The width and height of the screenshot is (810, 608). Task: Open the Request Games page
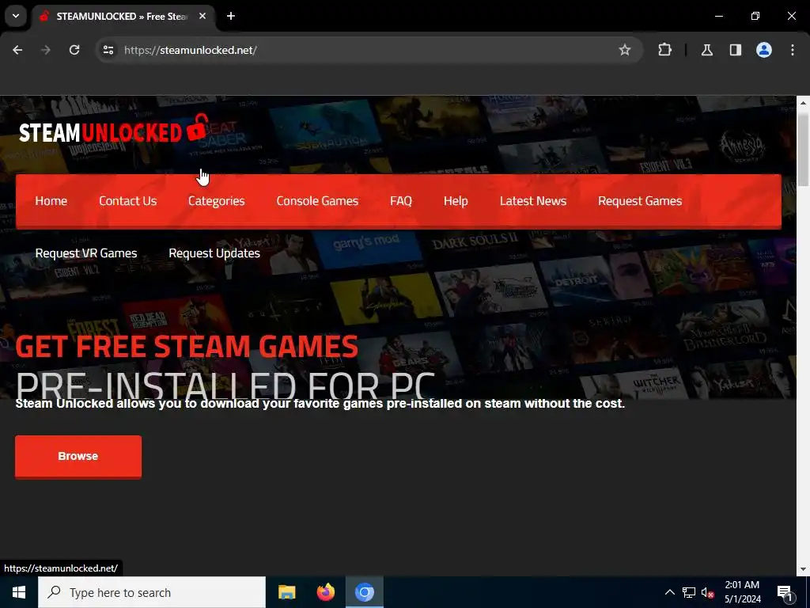(640, 200)
